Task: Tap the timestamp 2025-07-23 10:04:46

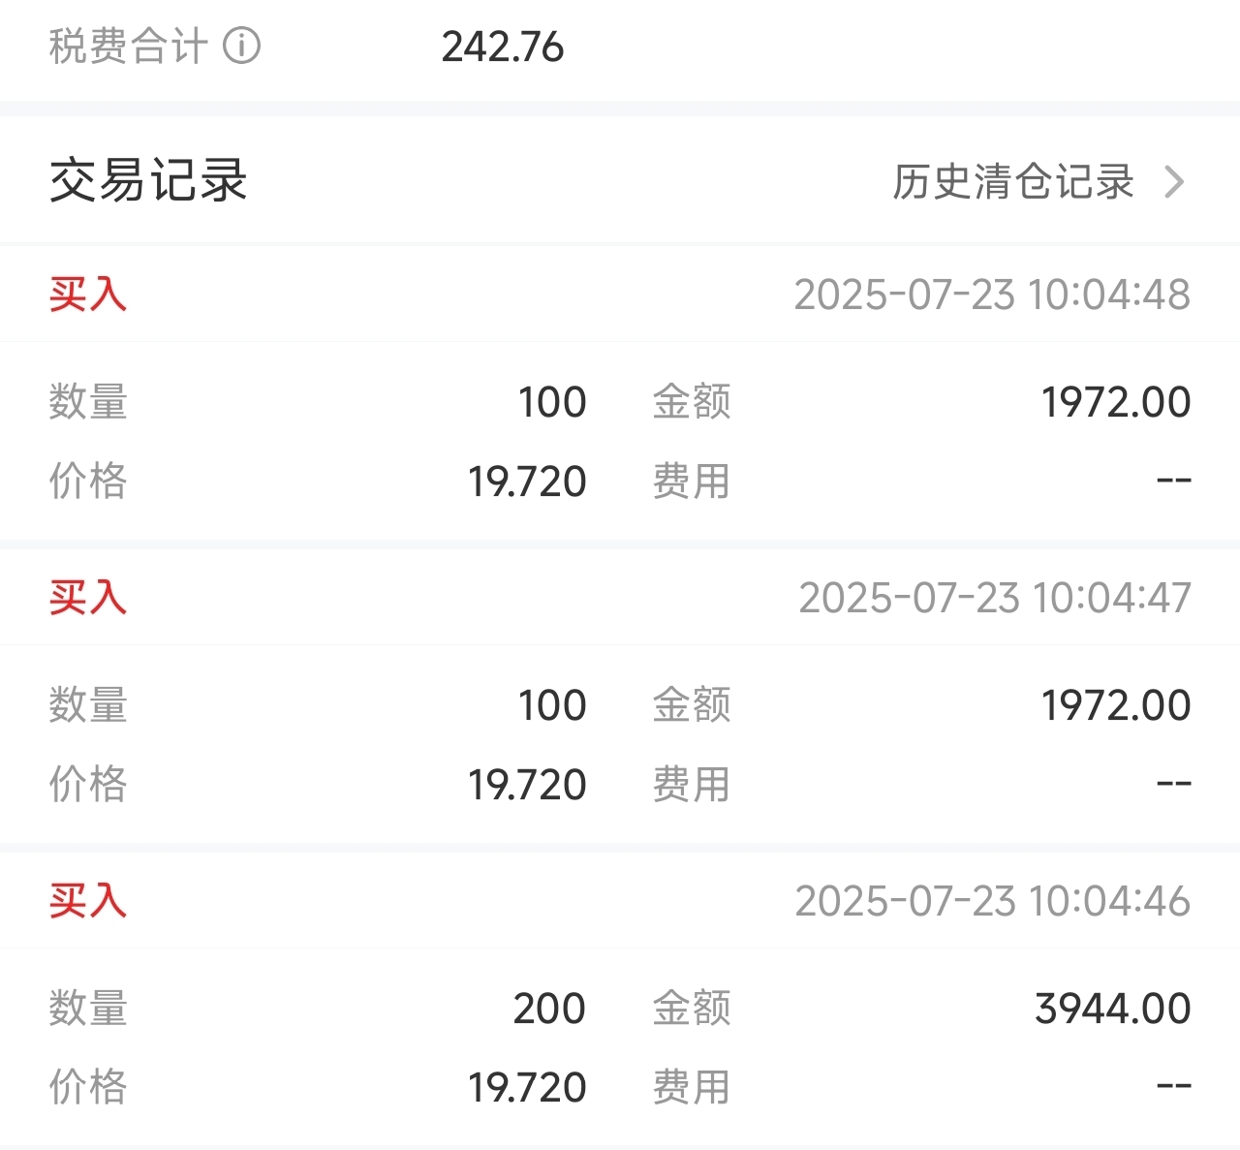Action: coord(993,901)
